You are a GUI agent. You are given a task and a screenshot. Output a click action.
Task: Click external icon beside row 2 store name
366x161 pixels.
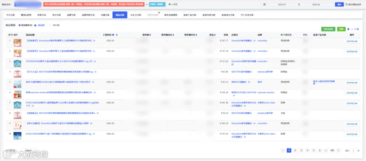point(255,51)
